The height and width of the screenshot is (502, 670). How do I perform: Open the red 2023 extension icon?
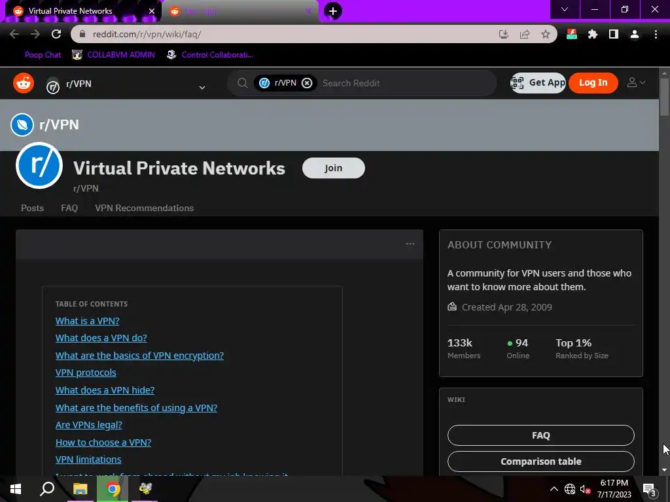click(x=572, y=34)
